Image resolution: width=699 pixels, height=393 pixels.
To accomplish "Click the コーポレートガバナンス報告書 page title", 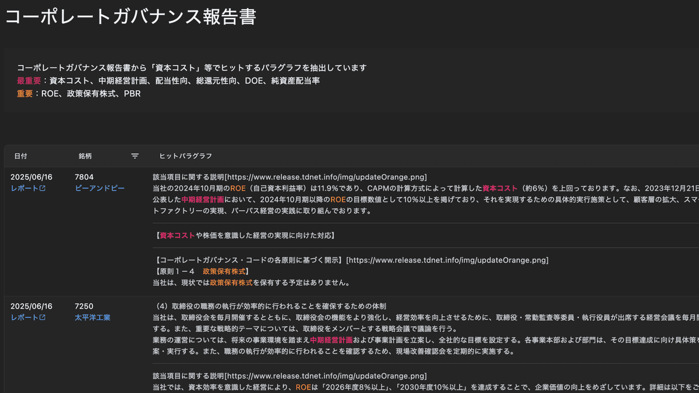I will point(130,16).
